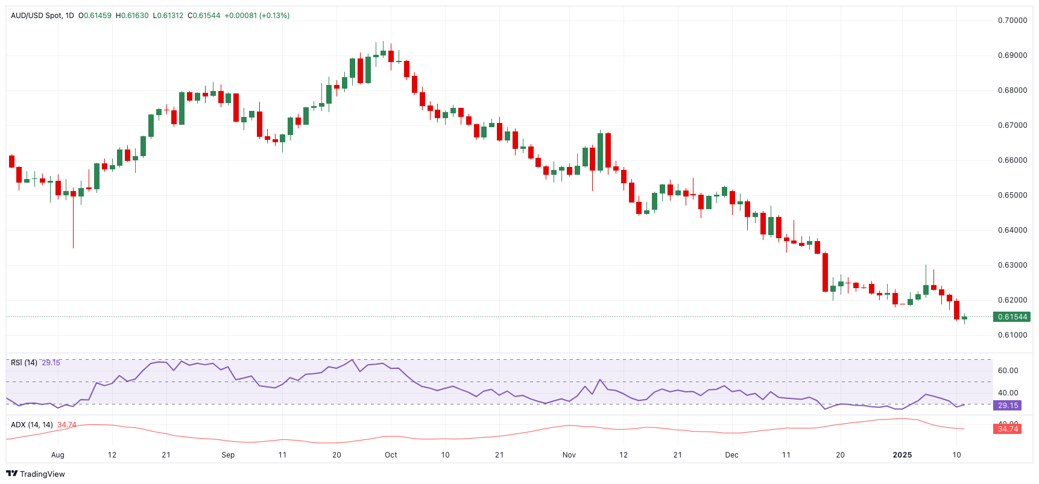
Task: Click the Dec label on time axis
Action: [731, 455]
